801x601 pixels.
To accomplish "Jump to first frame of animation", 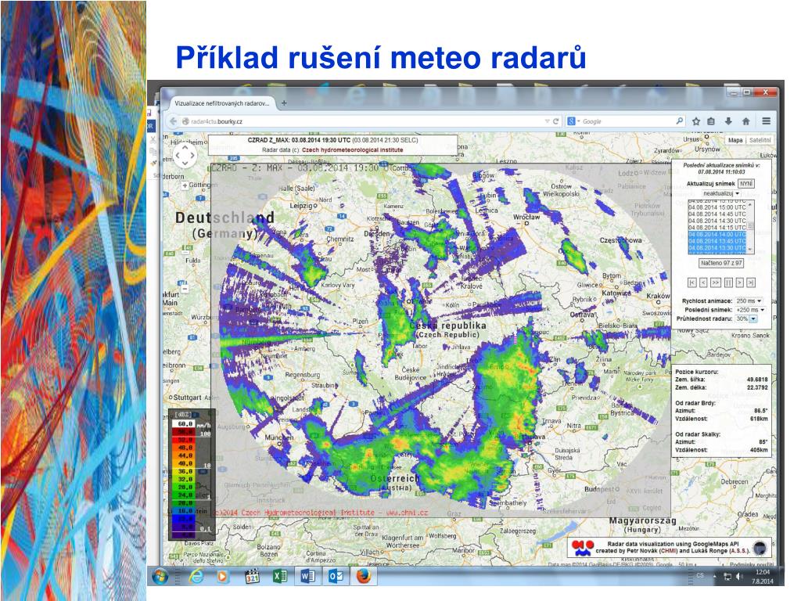I will tap(692, 283).
